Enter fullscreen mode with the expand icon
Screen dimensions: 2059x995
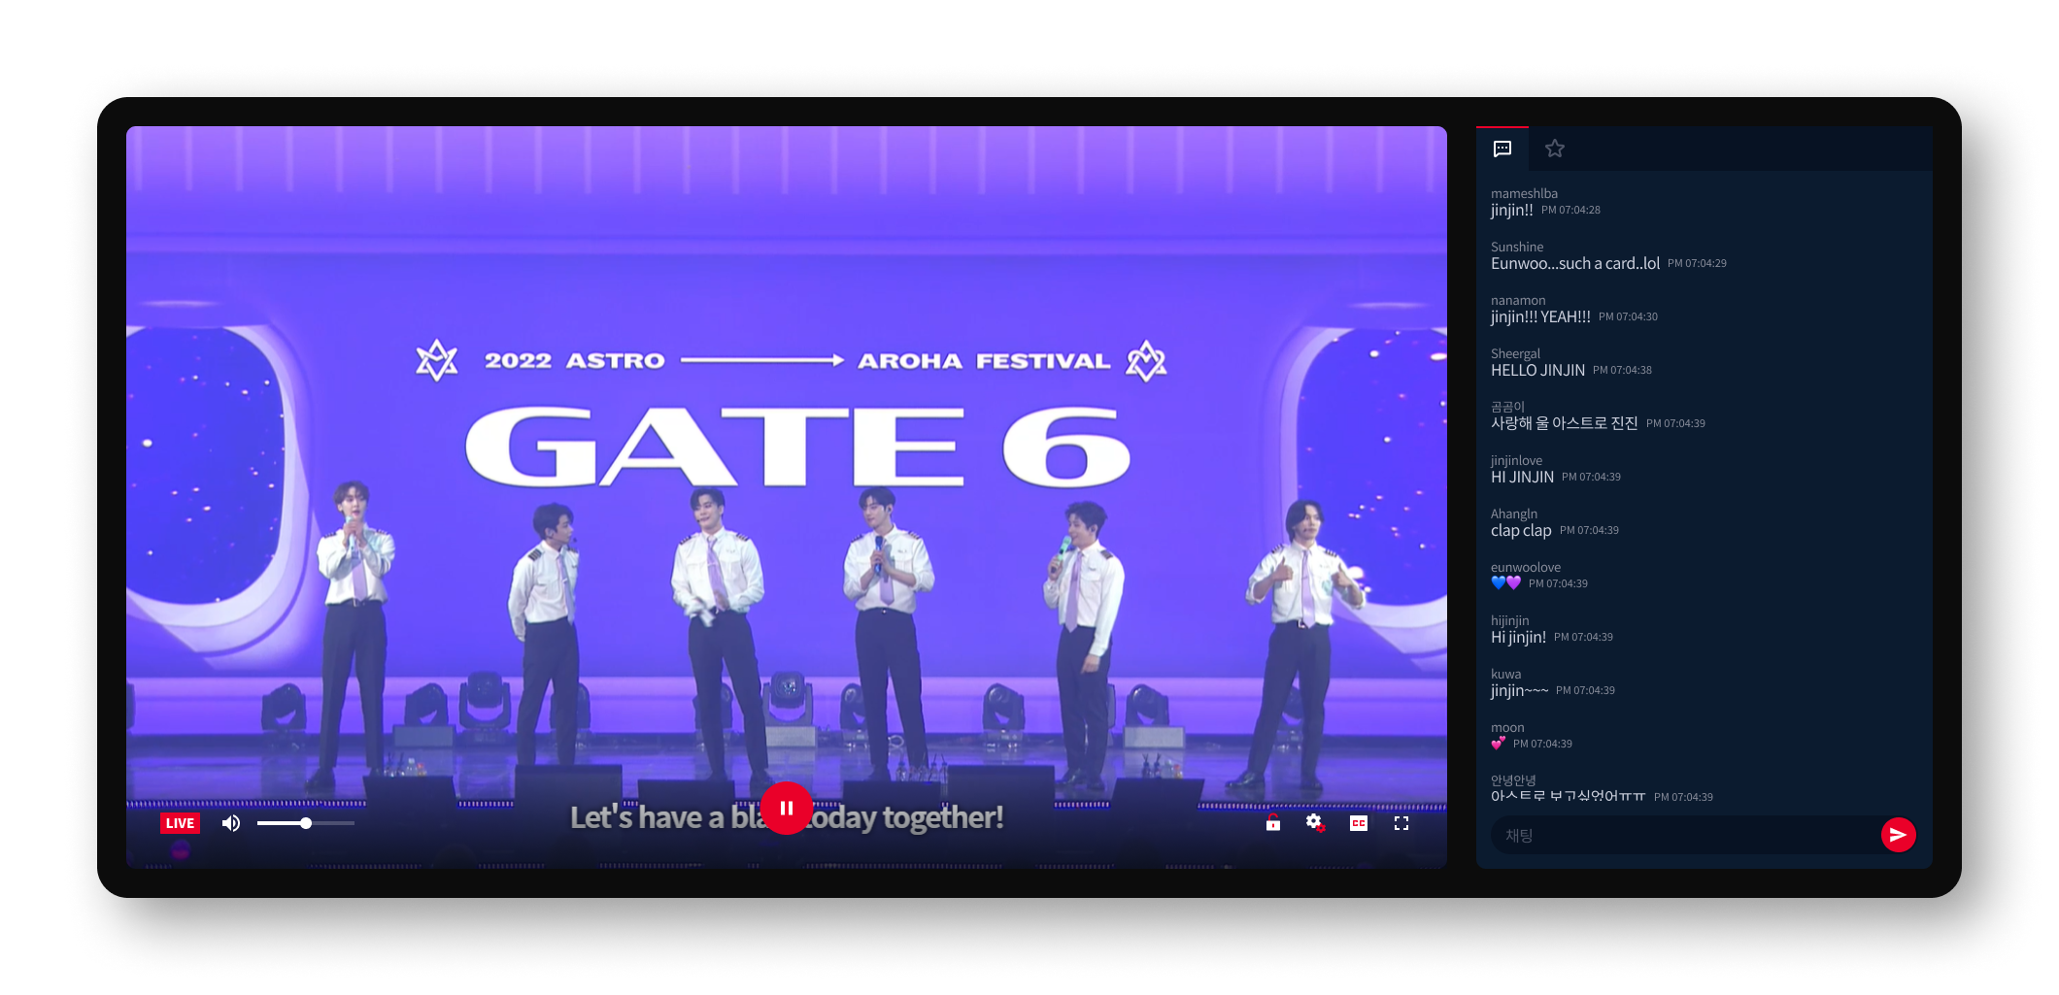pos(1401,823)
